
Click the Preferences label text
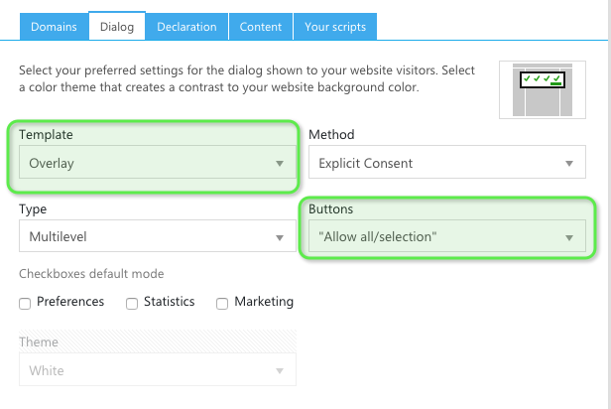click(70, 302)
